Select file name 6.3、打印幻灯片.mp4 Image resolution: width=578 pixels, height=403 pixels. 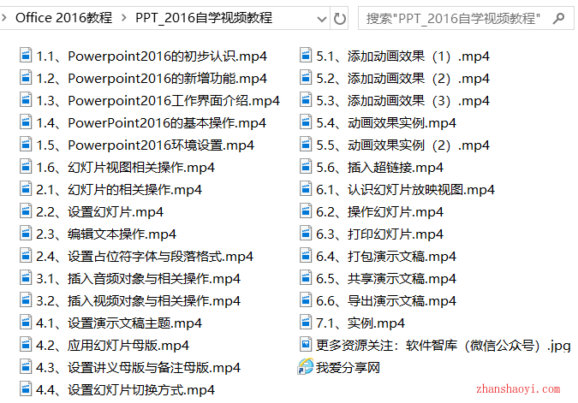pyautogui.click(x=379, y=234)
